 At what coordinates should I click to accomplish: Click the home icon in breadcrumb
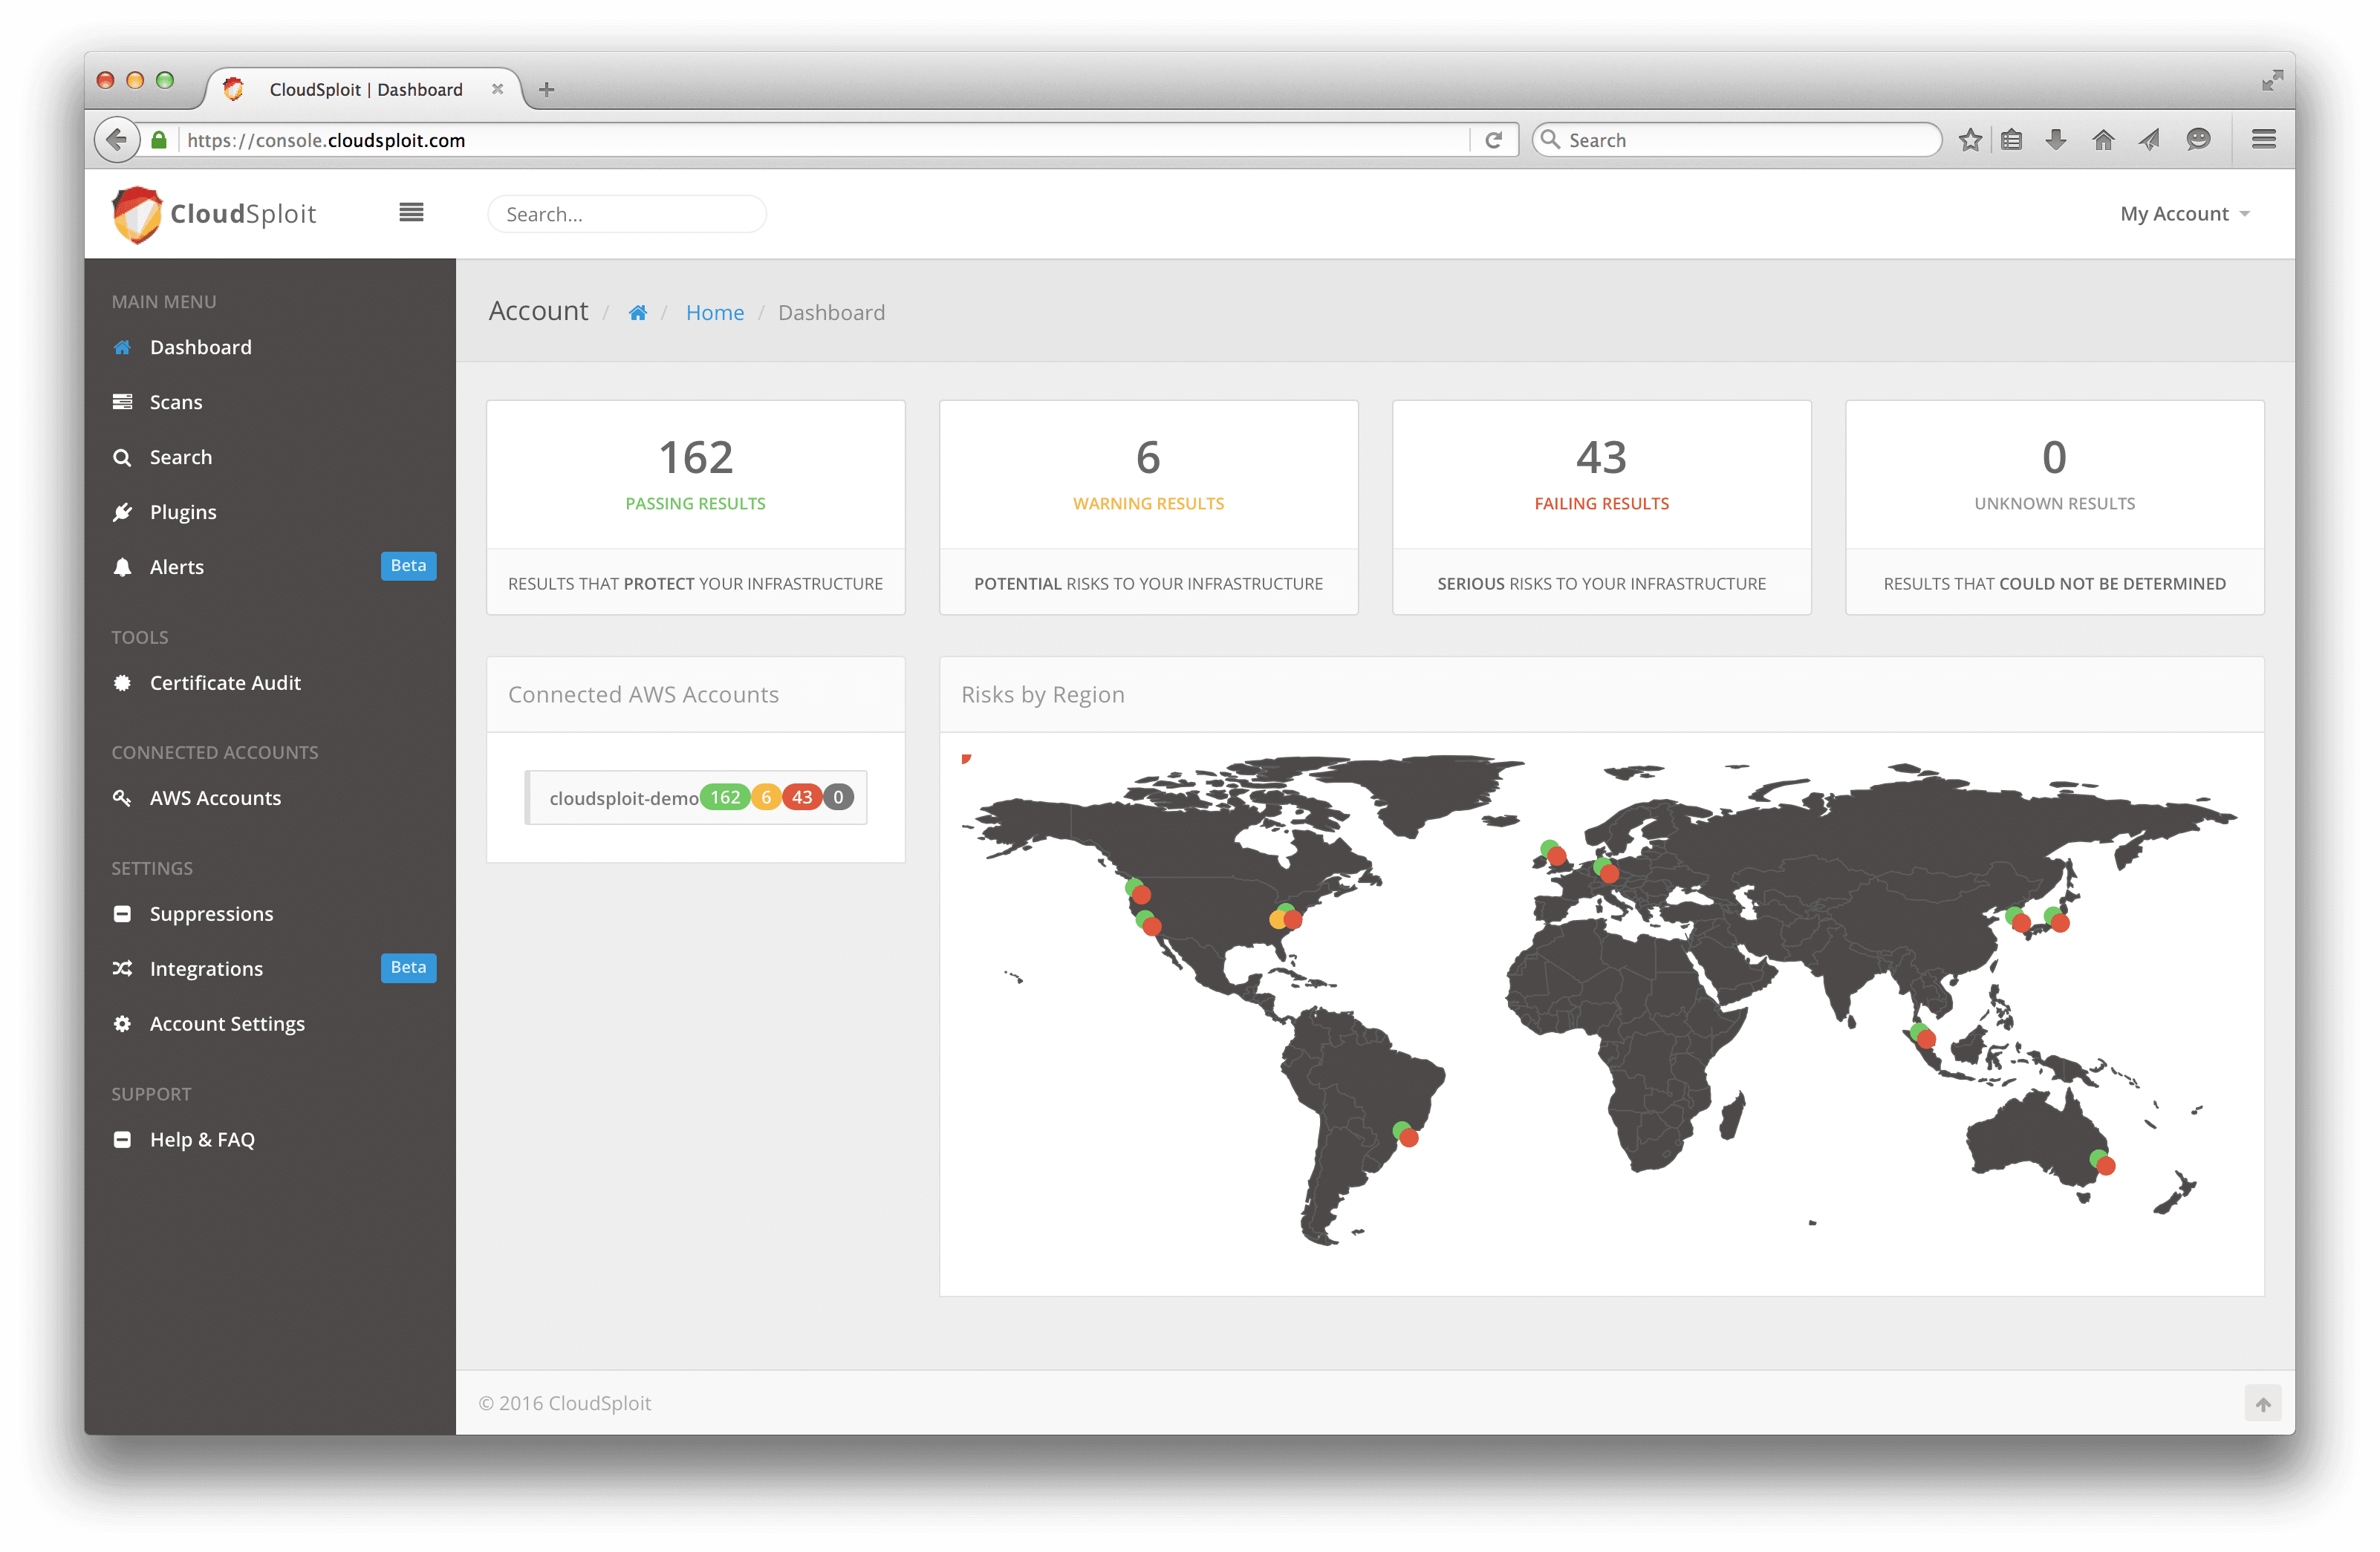click(x=638, y=313)
